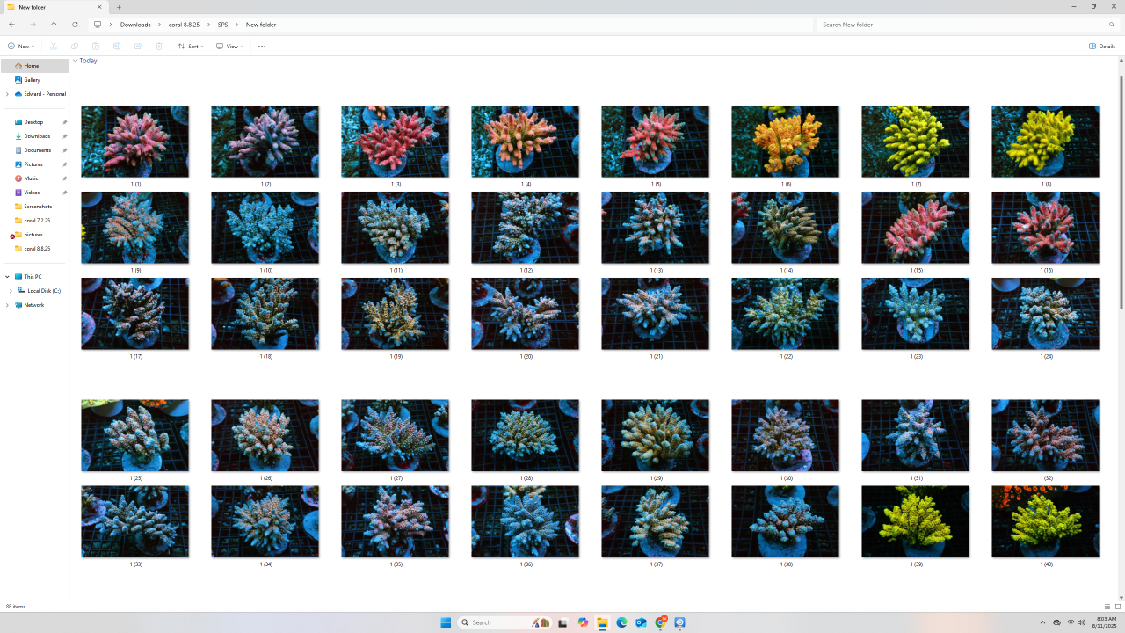Open the New dropdown menu
Screen dimensions: 1125x633
point(21,47)
